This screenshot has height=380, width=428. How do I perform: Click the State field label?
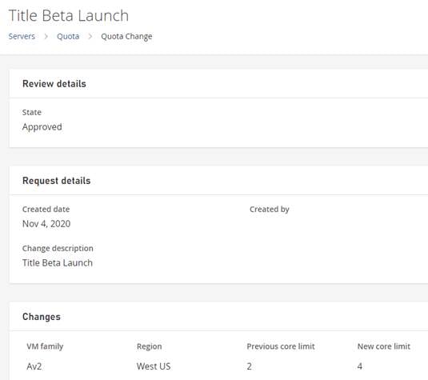(32, 112)
